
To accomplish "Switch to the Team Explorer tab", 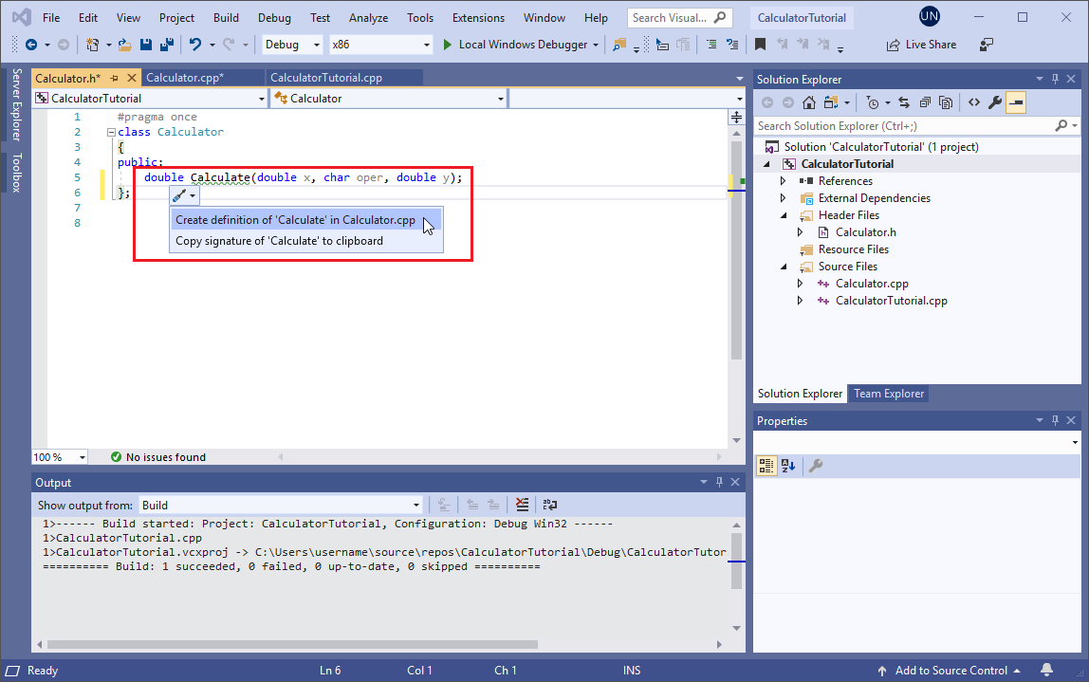I will click(888, 393).
